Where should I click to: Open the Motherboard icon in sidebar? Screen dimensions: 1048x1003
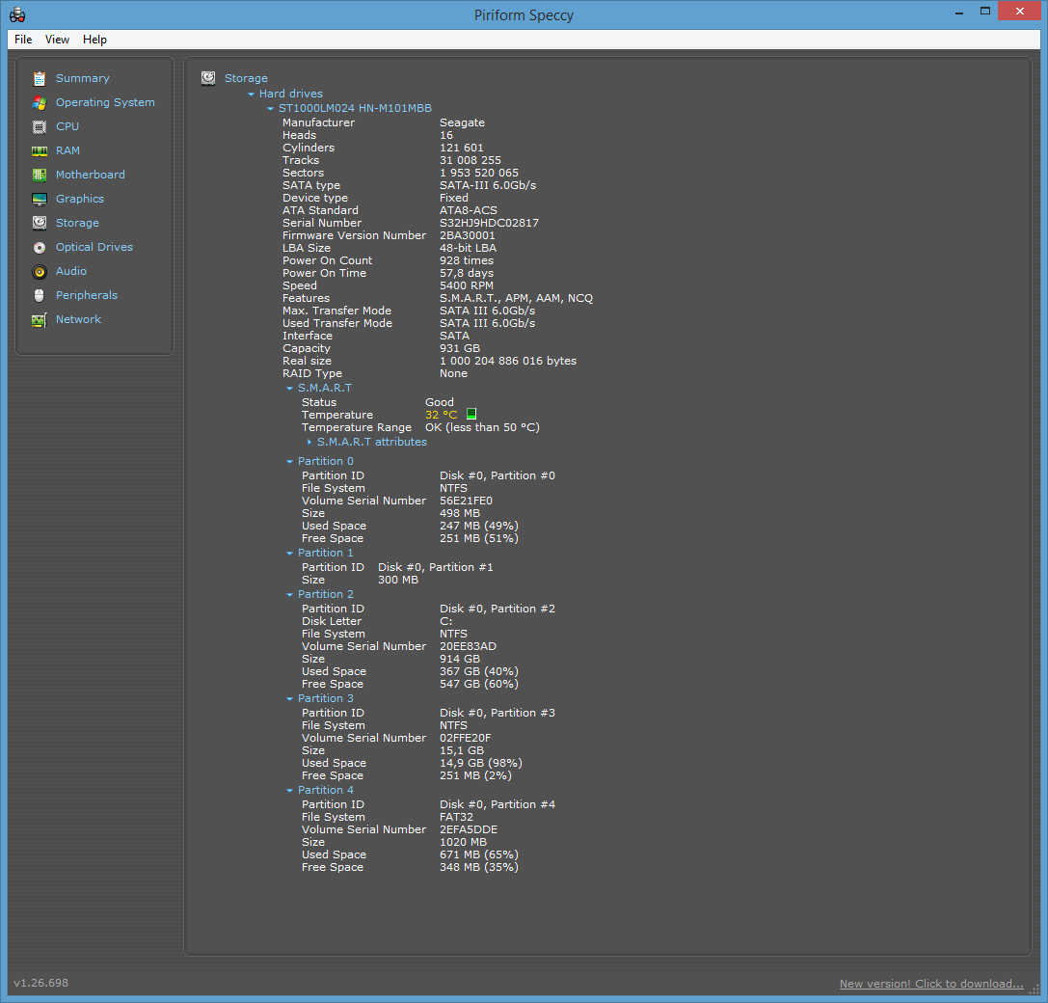tap(39, 175)
